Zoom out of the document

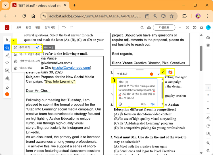coord(208,150)
